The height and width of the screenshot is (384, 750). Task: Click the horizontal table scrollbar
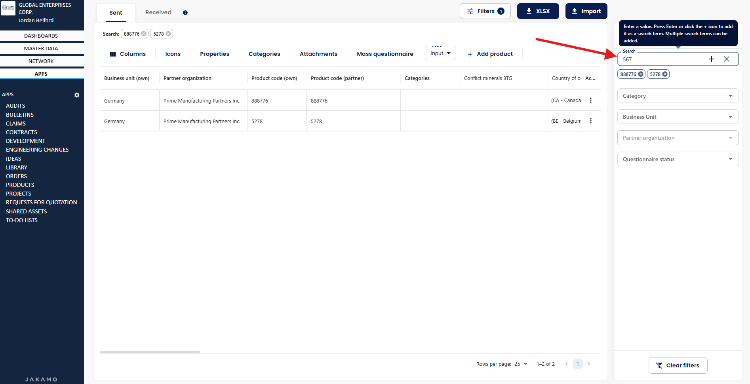[x=150, y=352]
